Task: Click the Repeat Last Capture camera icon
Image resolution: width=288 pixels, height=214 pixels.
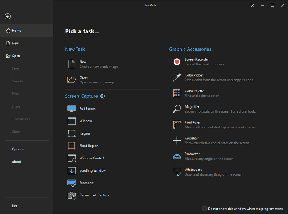Action: pyautogui.click(x=72, y=196)
